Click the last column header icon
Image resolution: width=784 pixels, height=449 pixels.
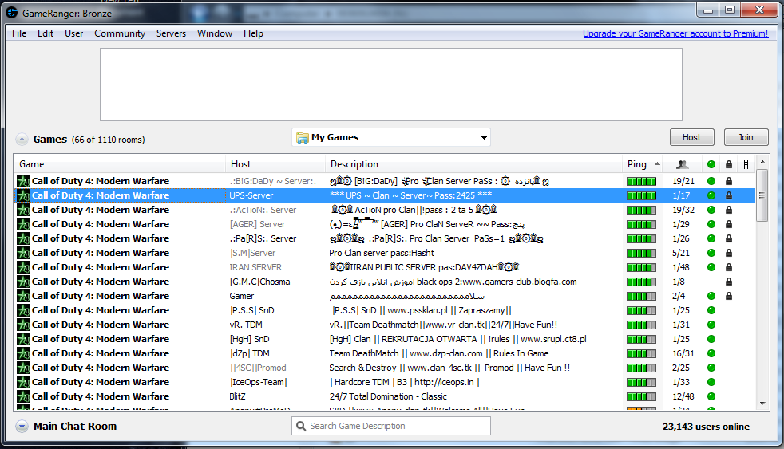(746, 164)
